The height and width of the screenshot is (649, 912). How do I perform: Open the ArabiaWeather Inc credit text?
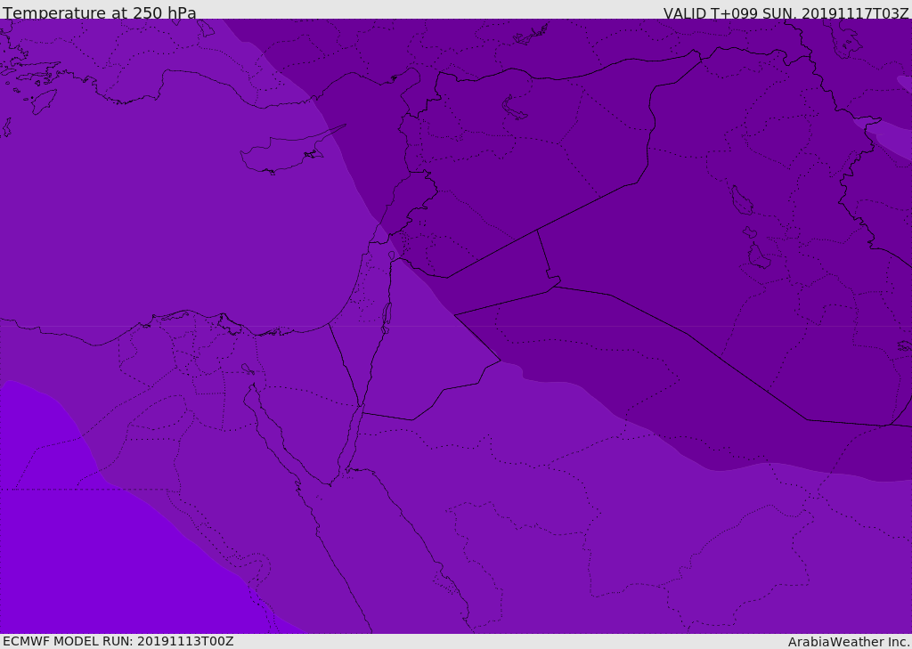point(848,642)
